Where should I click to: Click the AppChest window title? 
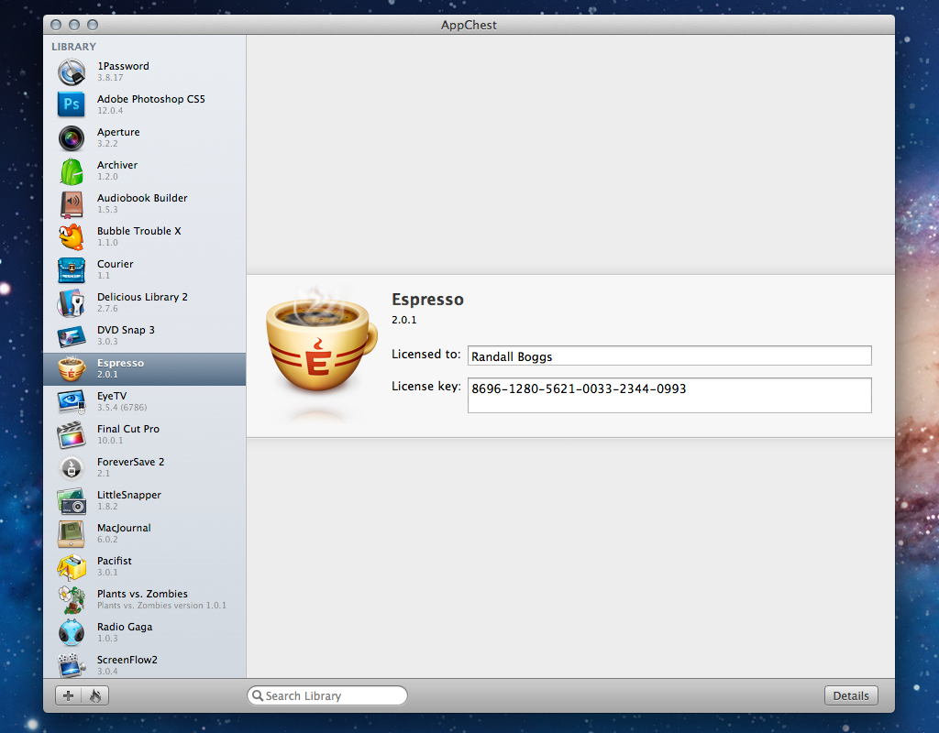pos(469,25)
